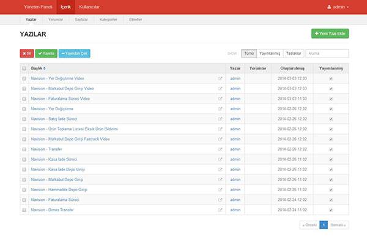Image resolution: width=367 pixels, height=245 pixels.
Task: Check the row checkbox for Navision - Transfer
Action: pyautogui.click(x=24, y=149)
